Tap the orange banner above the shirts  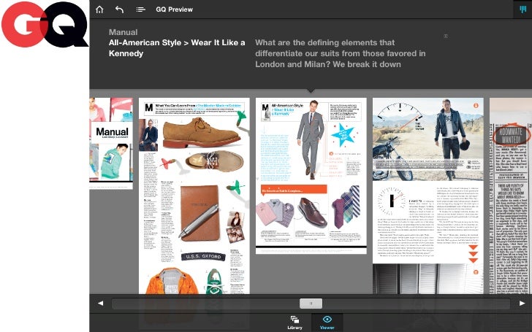(294, 190)
